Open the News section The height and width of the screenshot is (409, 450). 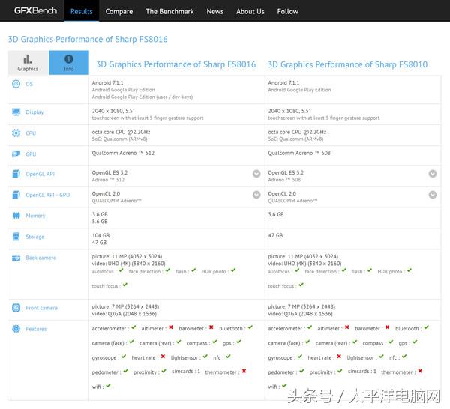pos(215,11)
